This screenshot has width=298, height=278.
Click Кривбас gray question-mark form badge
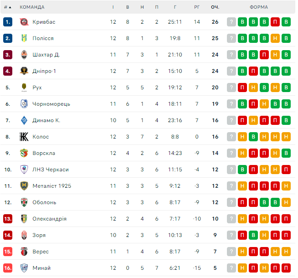(x=231, y=22)
